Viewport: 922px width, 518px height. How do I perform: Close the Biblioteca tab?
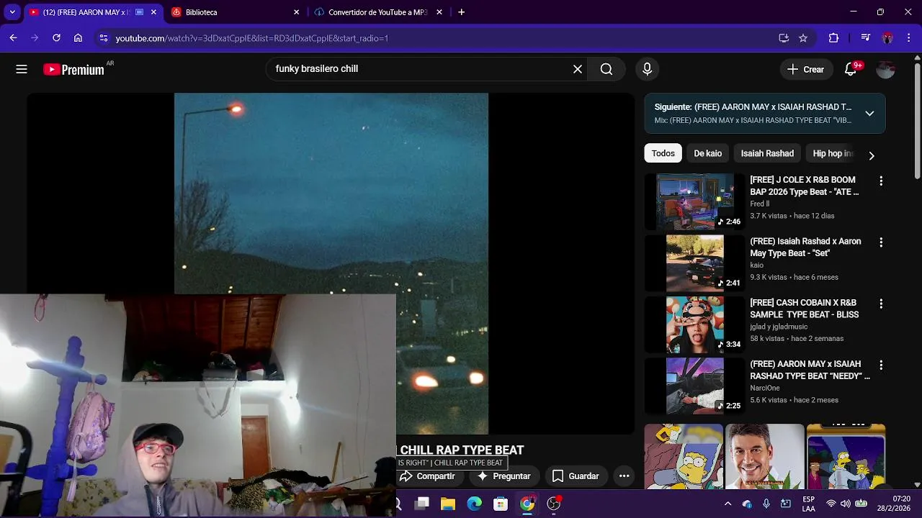pos(296,12)
